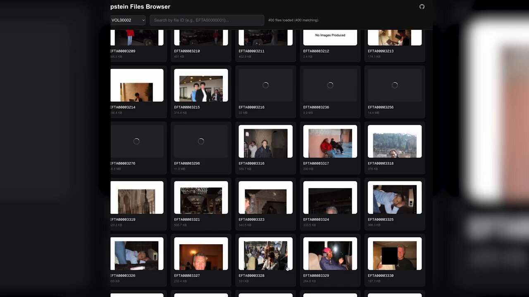529x297 pixels.
Task: Open thumbnail EFTA00003329
Action: [x=330, y=253]
